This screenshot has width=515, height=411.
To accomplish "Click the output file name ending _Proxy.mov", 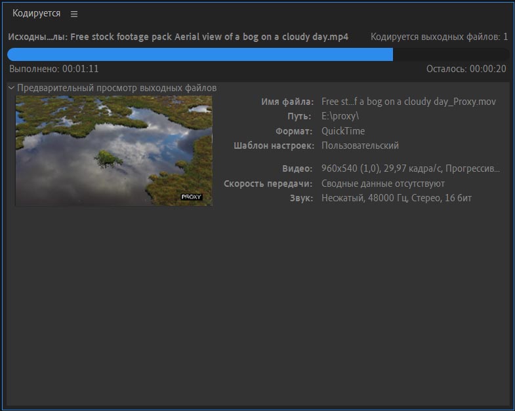I will click(408, 102).
